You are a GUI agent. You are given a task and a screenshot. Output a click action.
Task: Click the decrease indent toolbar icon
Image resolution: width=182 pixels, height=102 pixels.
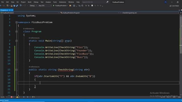(80, 6)
